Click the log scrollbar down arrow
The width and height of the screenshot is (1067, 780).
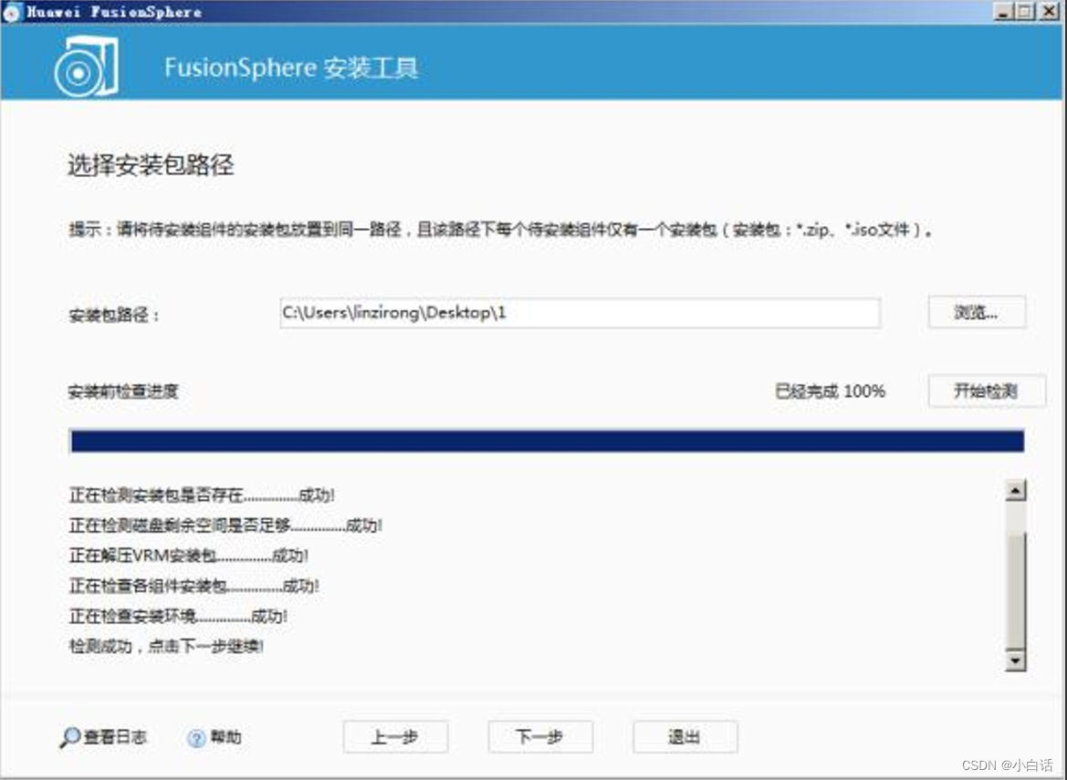click(1015, 660)
